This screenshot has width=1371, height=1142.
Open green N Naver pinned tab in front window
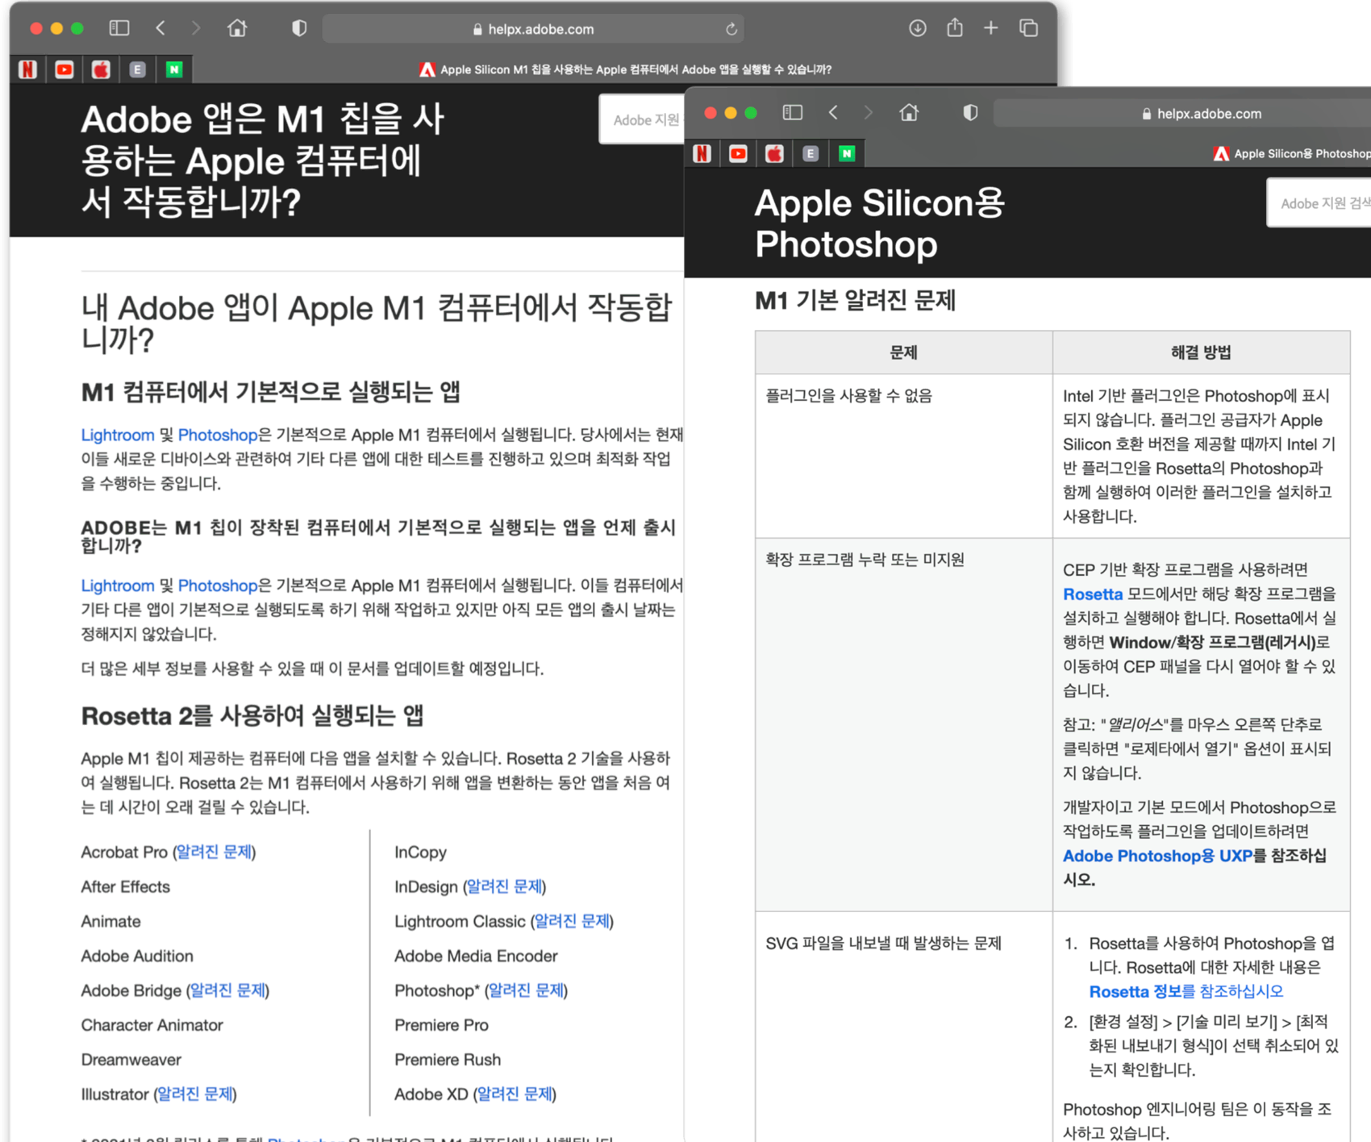tap(847, 153)
